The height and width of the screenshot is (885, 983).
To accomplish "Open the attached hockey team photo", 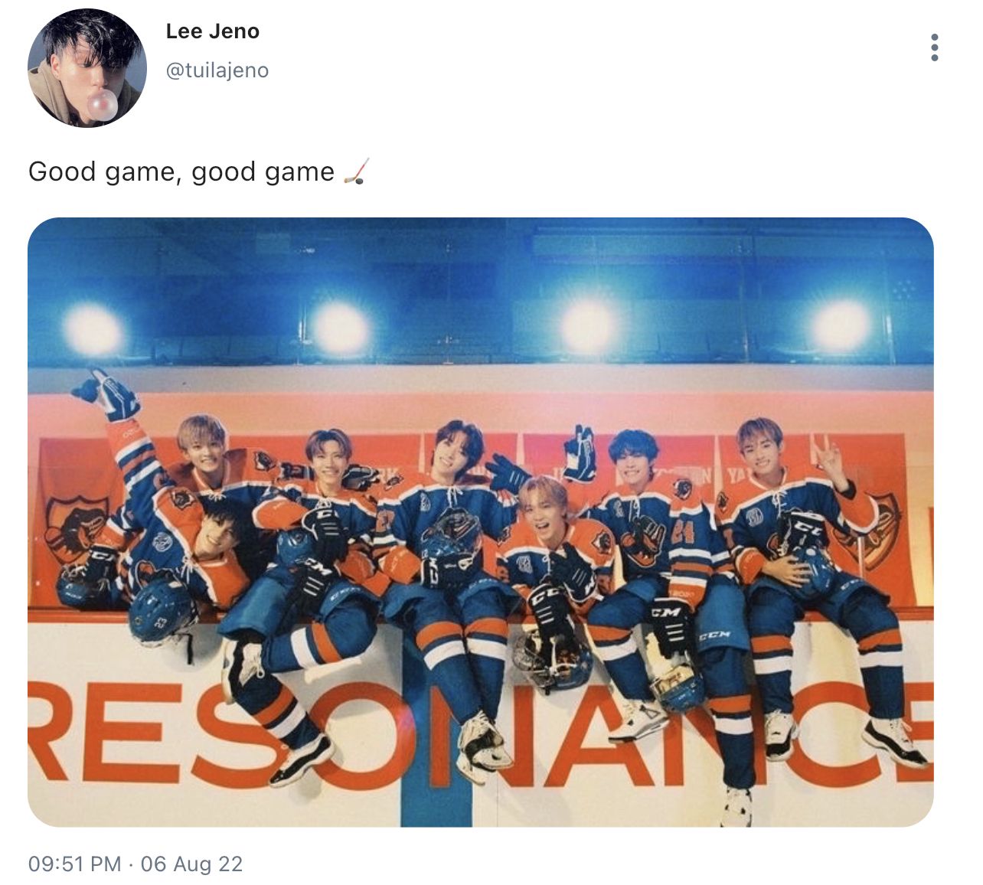I will click(x=481, y=522).
